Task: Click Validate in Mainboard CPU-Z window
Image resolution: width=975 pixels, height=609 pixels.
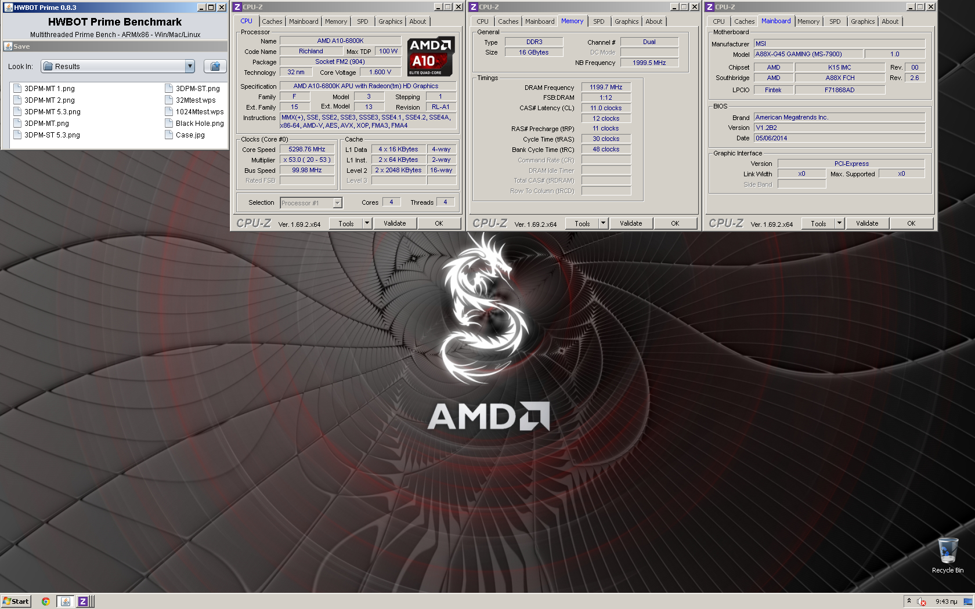Action: [x=867, y=223]
